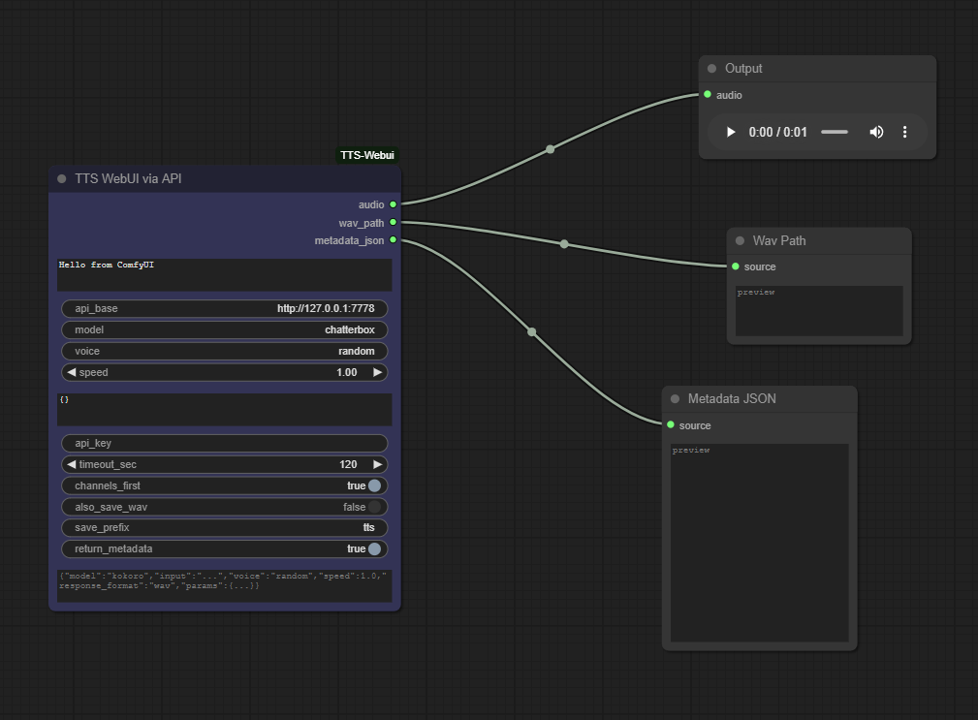Select the TTS WebUI via API node title
978x720 pixels.
pos(128,179)
